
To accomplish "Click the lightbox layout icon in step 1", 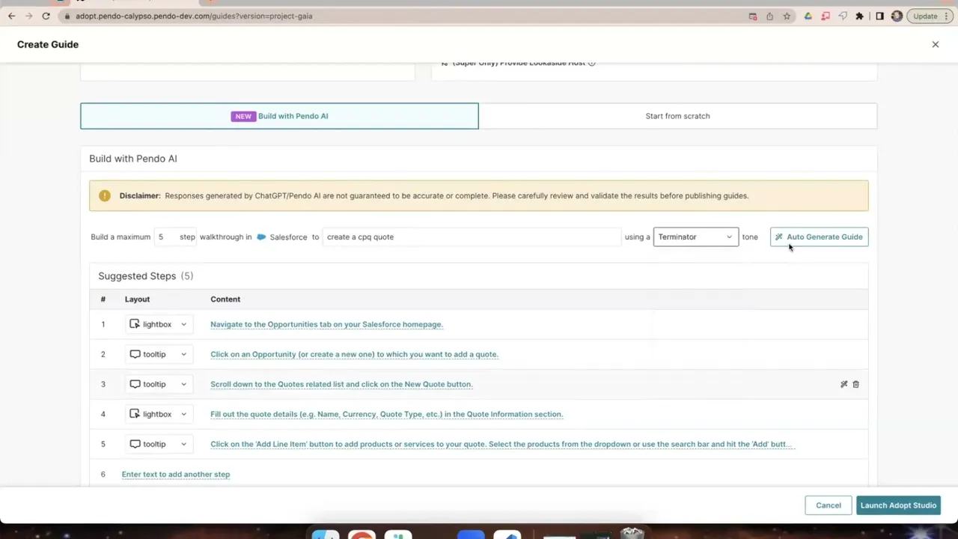I will (135, 324).
